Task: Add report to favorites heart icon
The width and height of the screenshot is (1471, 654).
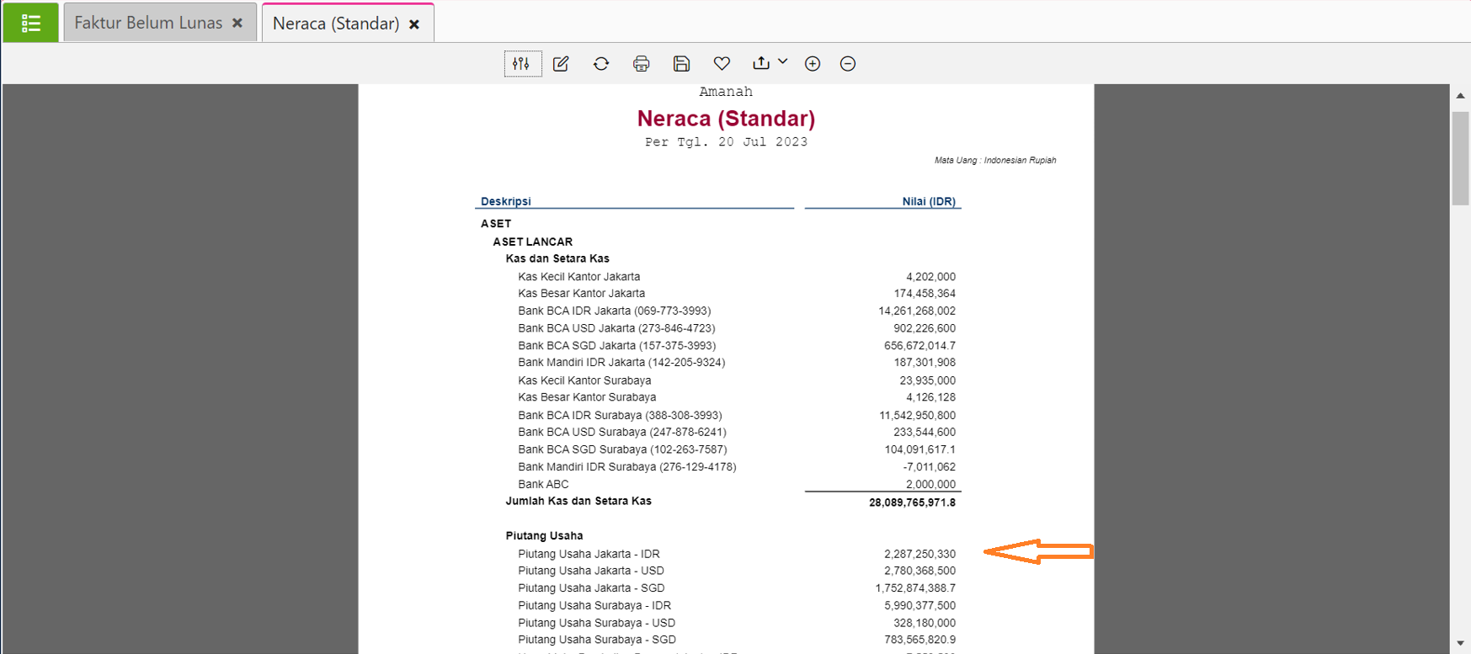Action: (722, 64)
